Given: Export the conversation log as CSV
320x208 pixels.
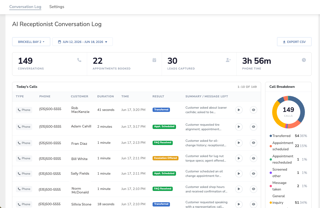Looking at the screenshot, I should point(294,42).
